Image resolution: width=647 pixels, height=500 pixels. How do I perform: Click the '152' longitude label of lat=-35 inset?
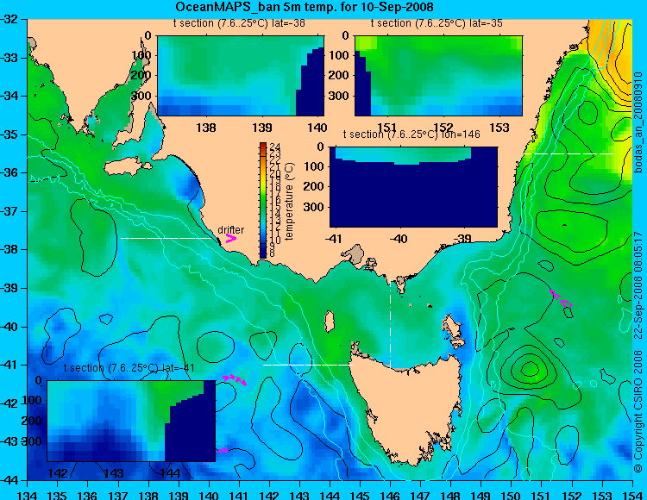click(x=444, y=127)
